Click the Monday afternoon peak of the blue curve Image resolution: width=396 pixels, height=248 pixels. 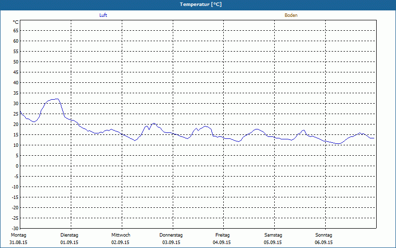pos(57,99)
